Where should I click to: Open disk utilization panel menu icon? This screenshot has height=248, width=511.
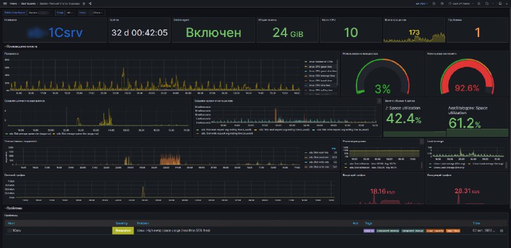coord(422,142)
